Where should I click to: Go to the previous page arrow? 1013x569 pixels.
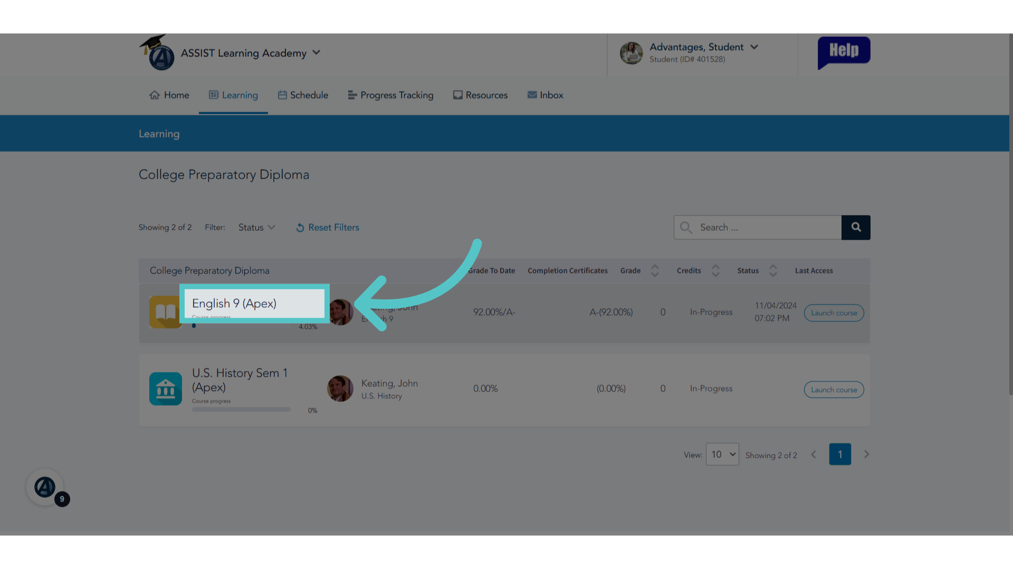pyautogui.click(x=814, y=454)
